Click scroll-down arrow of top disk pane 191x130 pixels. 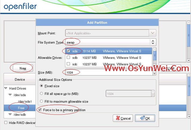tap(189, 60)
